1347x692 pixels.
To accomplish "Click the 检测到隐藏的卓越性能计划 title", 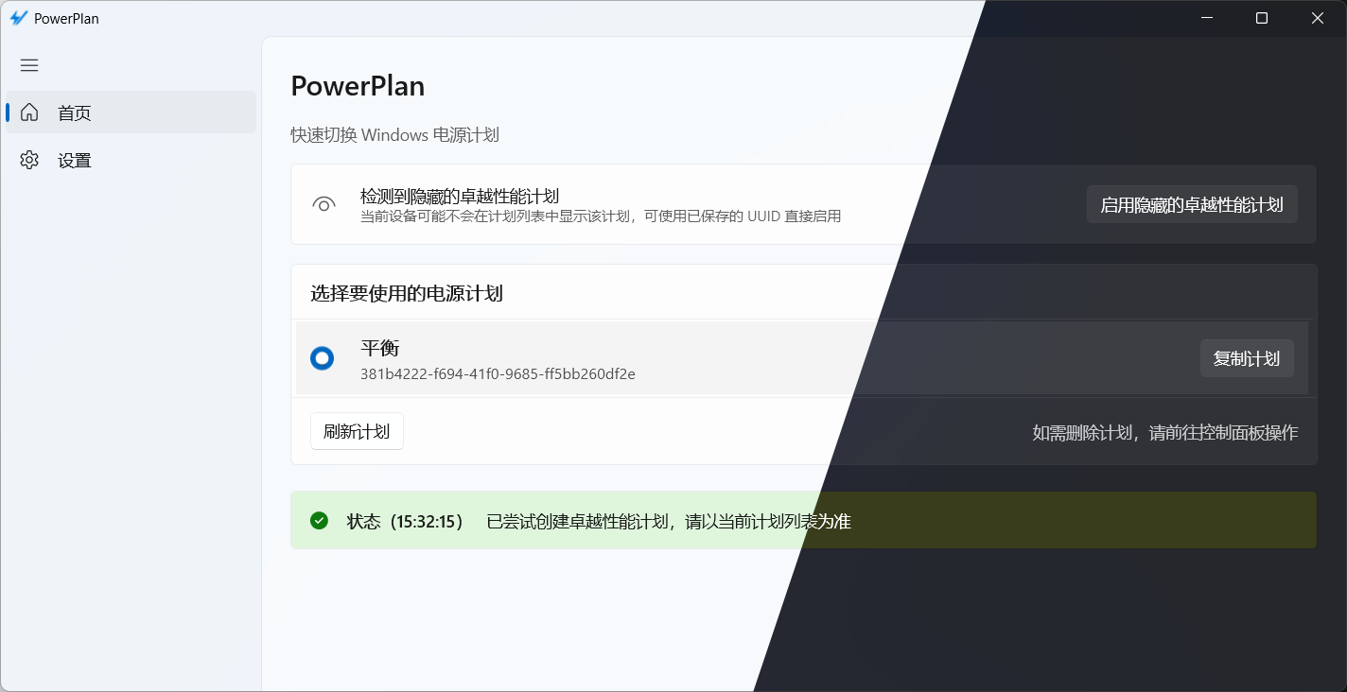I will pos(460,196).
